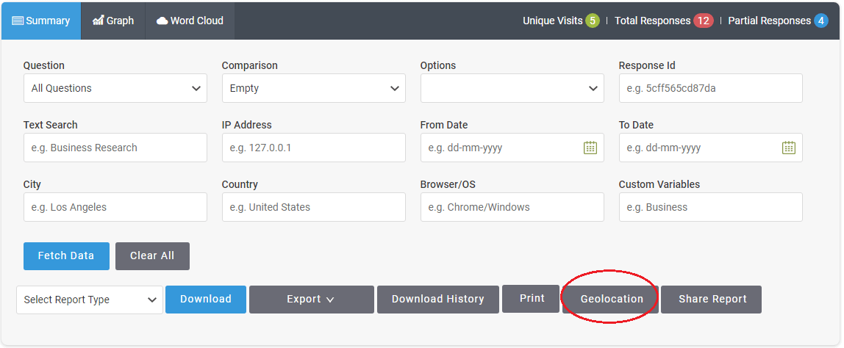
Task: Open the From Date calendar icon
Action: click(590, 148)
